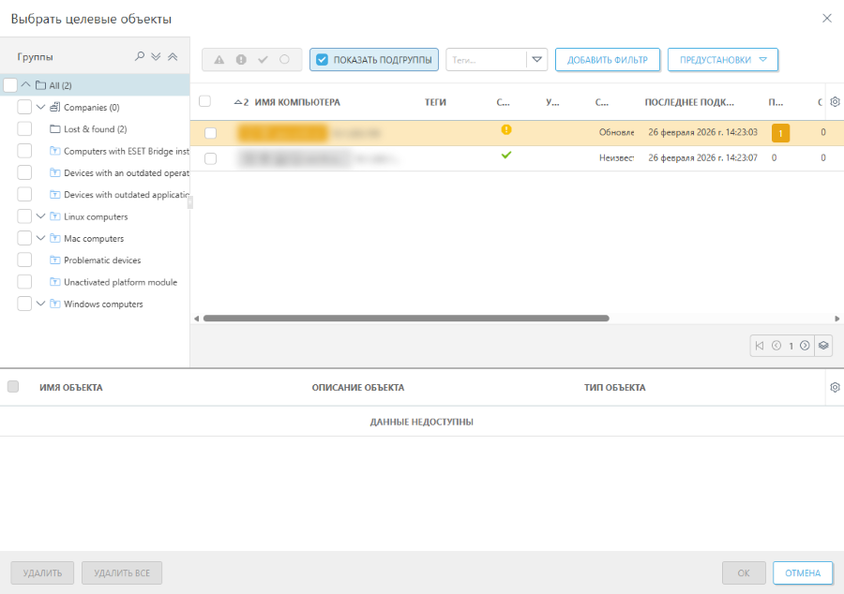Click the All group folder icon

(x=41, y=85)
